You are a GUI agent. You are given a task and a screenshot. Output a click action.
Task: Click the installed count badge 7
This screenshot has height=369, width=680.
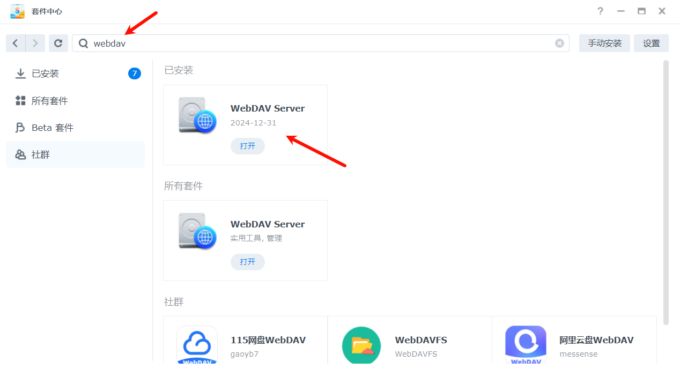click(135, 73)
